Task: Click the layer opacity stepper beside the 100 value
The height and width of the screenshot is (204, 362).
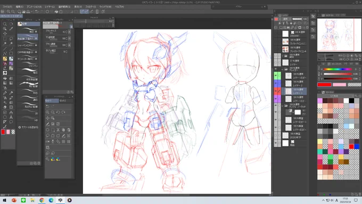Action: 307,19
